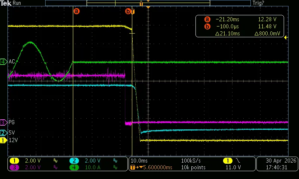Viewport: 299px width, 179px height.
Task: Click the AC waveform label
Action: tap(12, 62)
